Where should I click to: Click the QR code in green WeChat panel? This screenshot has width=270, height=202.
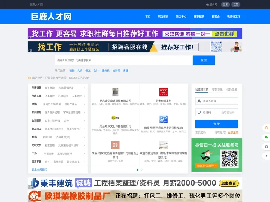229,159
